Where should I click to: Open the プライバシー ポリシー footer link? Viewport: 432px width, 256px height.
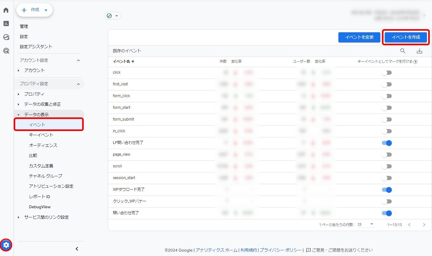click(281, 250)
